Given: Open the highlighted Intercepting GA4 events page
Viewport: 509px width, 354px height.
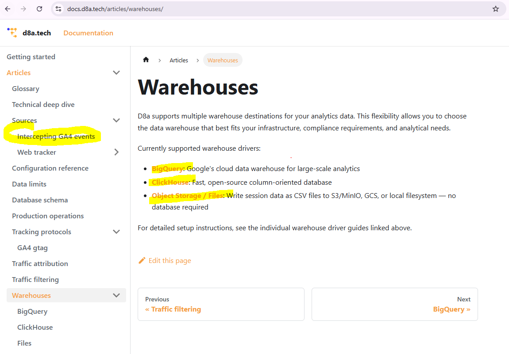Looking at the screenshot, I should 56,136.
